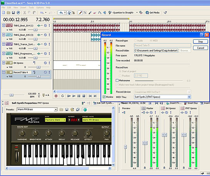The image size is (210, 176).
Task: Click the 5.1 ruler marker on timeline
Action: pyautogui.click(x=92, y=22)
